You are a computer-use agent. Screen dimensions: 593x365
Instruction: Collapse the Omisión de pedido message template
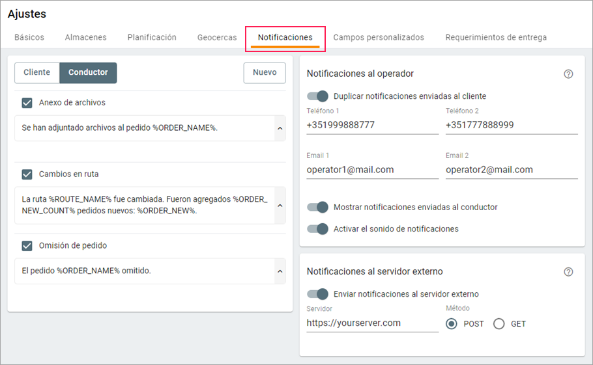(280, 271)
